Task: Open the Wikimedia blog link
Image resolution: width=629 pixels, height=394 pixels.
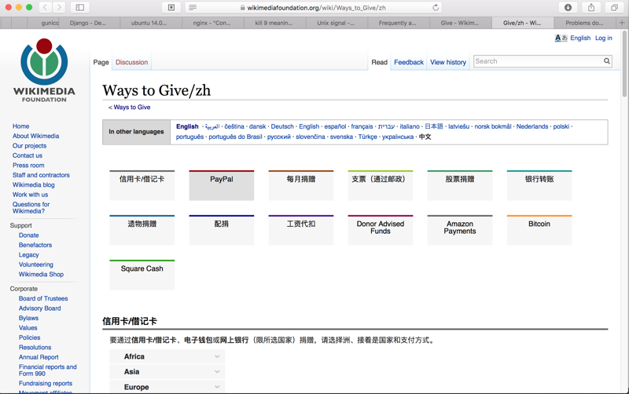Action: point(34,185)
